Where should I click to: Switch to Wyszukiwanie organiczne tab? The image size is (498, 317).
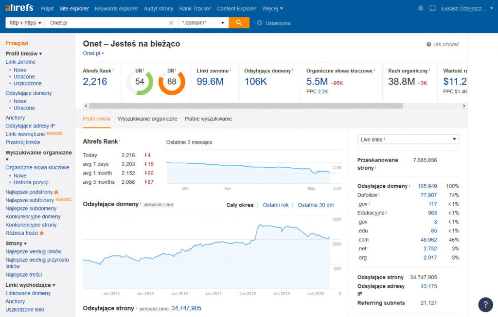(x=147, y=119)
